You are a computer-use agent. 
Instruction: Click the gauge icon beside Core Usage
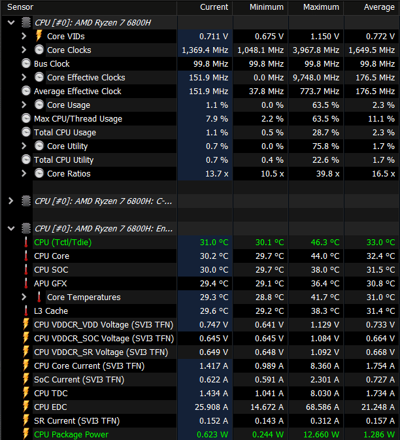coord(39,105)
